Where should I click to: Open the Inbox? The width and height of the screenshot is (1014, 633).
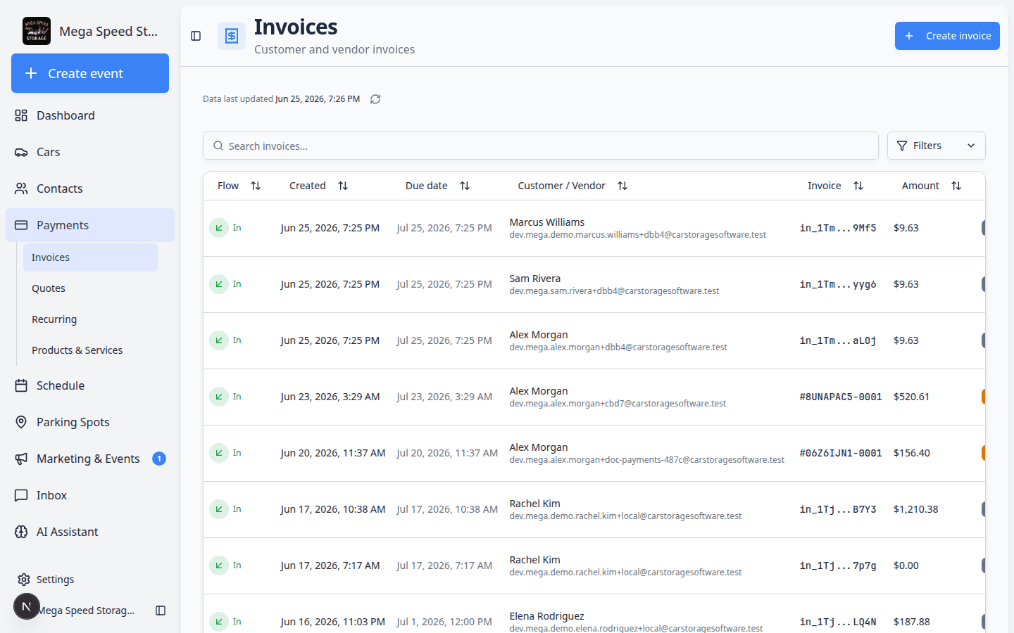coord(90,495)
